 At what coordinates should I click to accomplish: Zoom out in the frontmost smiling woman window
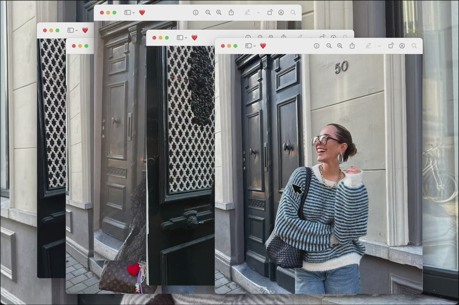(329, 46)
